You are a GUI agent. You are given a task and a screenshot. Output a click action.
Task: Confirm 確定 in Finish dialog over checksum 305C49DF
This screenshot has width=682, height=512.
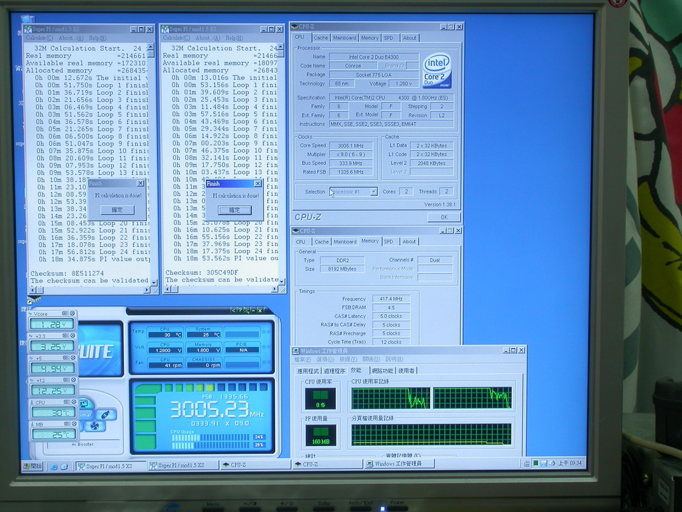point(234,210)
